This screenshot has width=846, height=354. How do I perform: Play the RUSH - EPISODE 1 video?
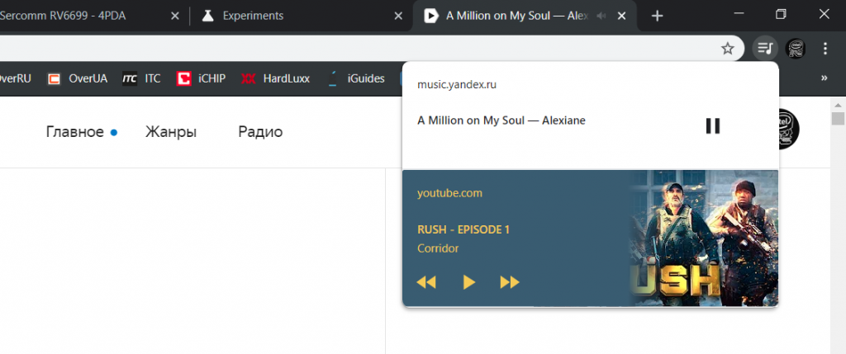[469, 282]
